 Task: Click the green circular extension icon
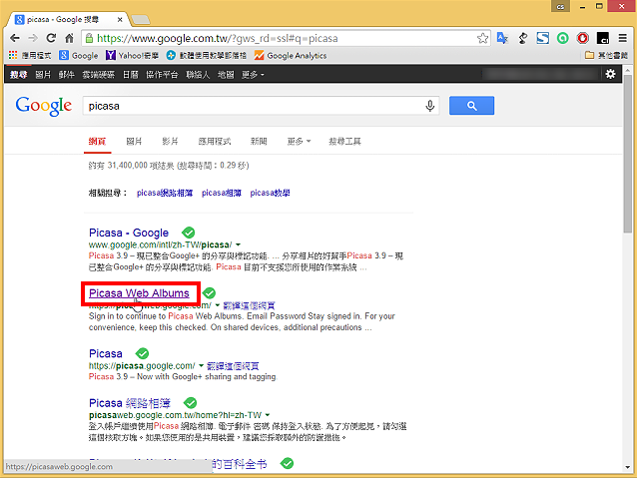tap(563, 38)
